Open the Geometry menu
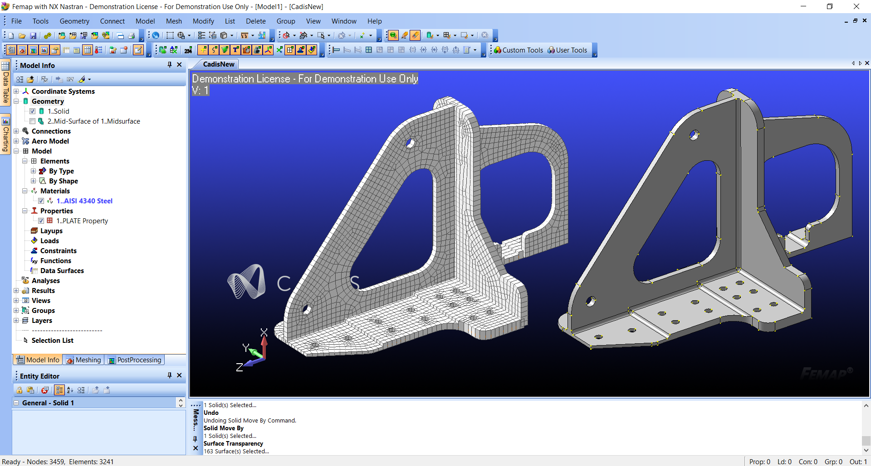Screen dimensions: 871x466 point(74,21)
